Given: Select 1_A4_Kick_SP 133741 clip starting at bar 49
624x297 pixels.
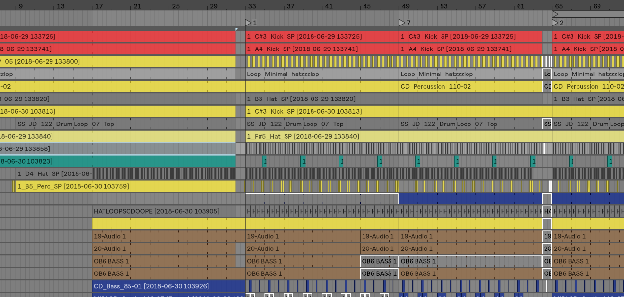Looking at the screenshot, I should (x=471, y=49).
